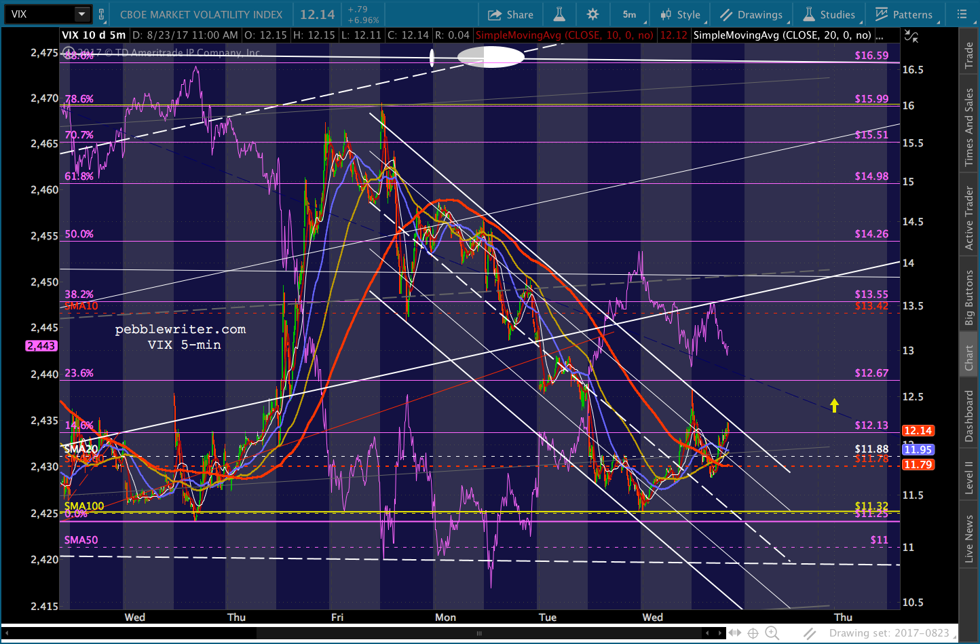This screenshot has height=644, width=980.
Task: Click the VIX symbol input field
Action: (x=39, y=14)
